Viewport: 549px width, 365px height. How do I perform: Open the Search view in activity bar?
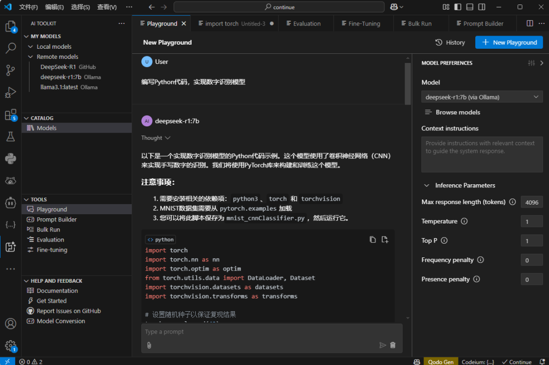(11, 48)
